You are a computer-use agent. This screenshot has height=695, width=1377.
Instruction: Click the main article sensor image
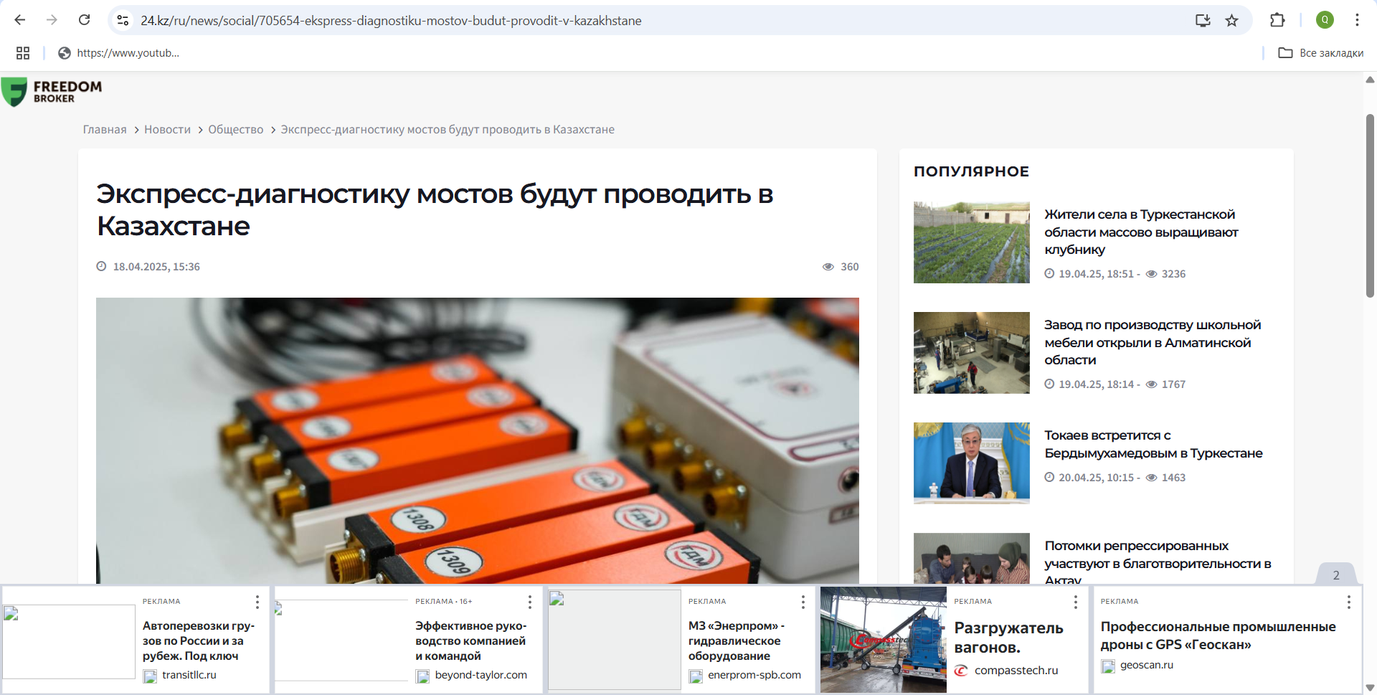point(478,440)
